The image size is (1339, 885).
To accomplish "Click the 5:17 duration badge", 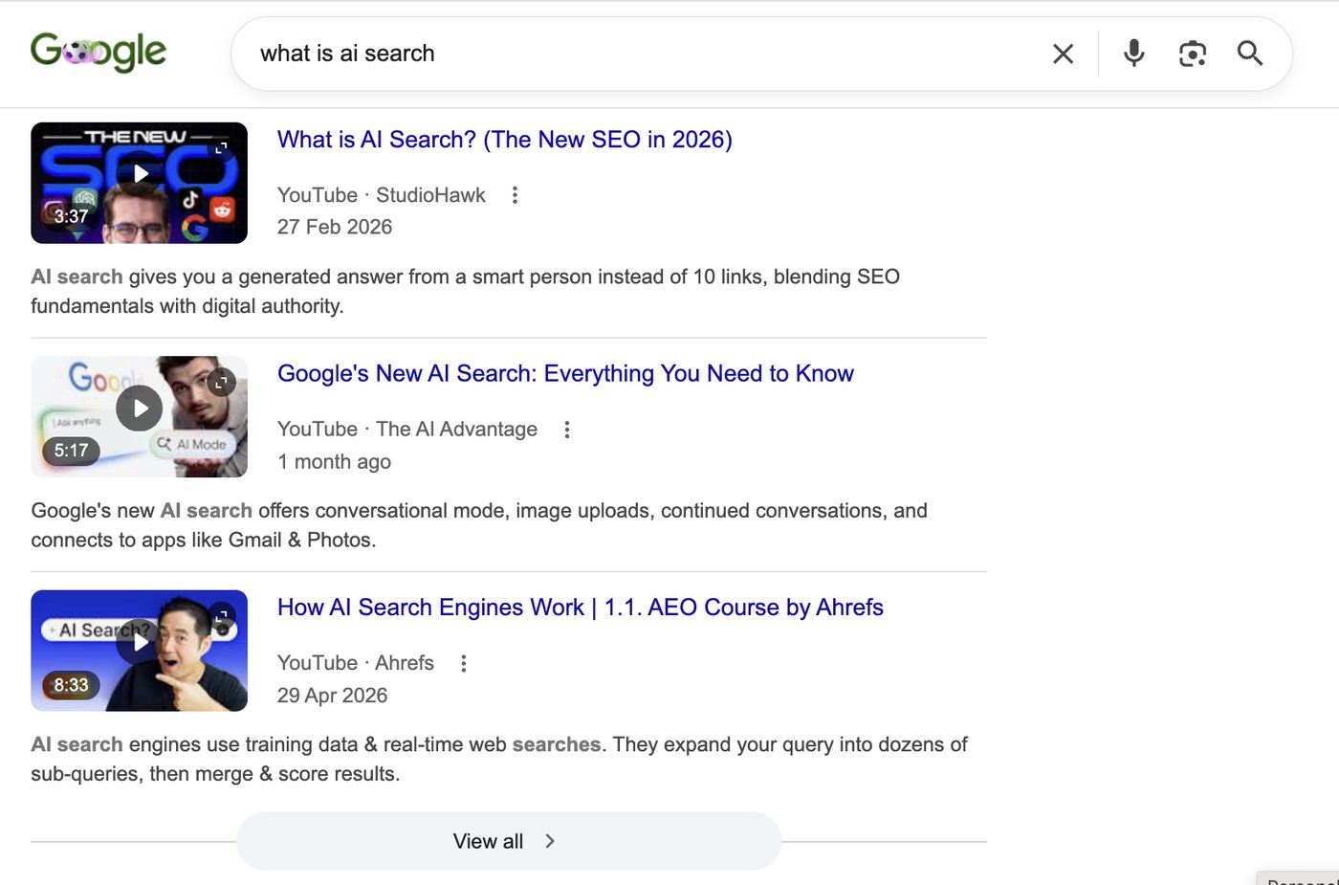I will coord(71,451).
